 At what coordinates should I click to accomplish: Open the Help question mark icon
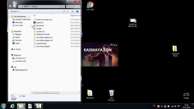pyautogui.click(x=77, y=12)
